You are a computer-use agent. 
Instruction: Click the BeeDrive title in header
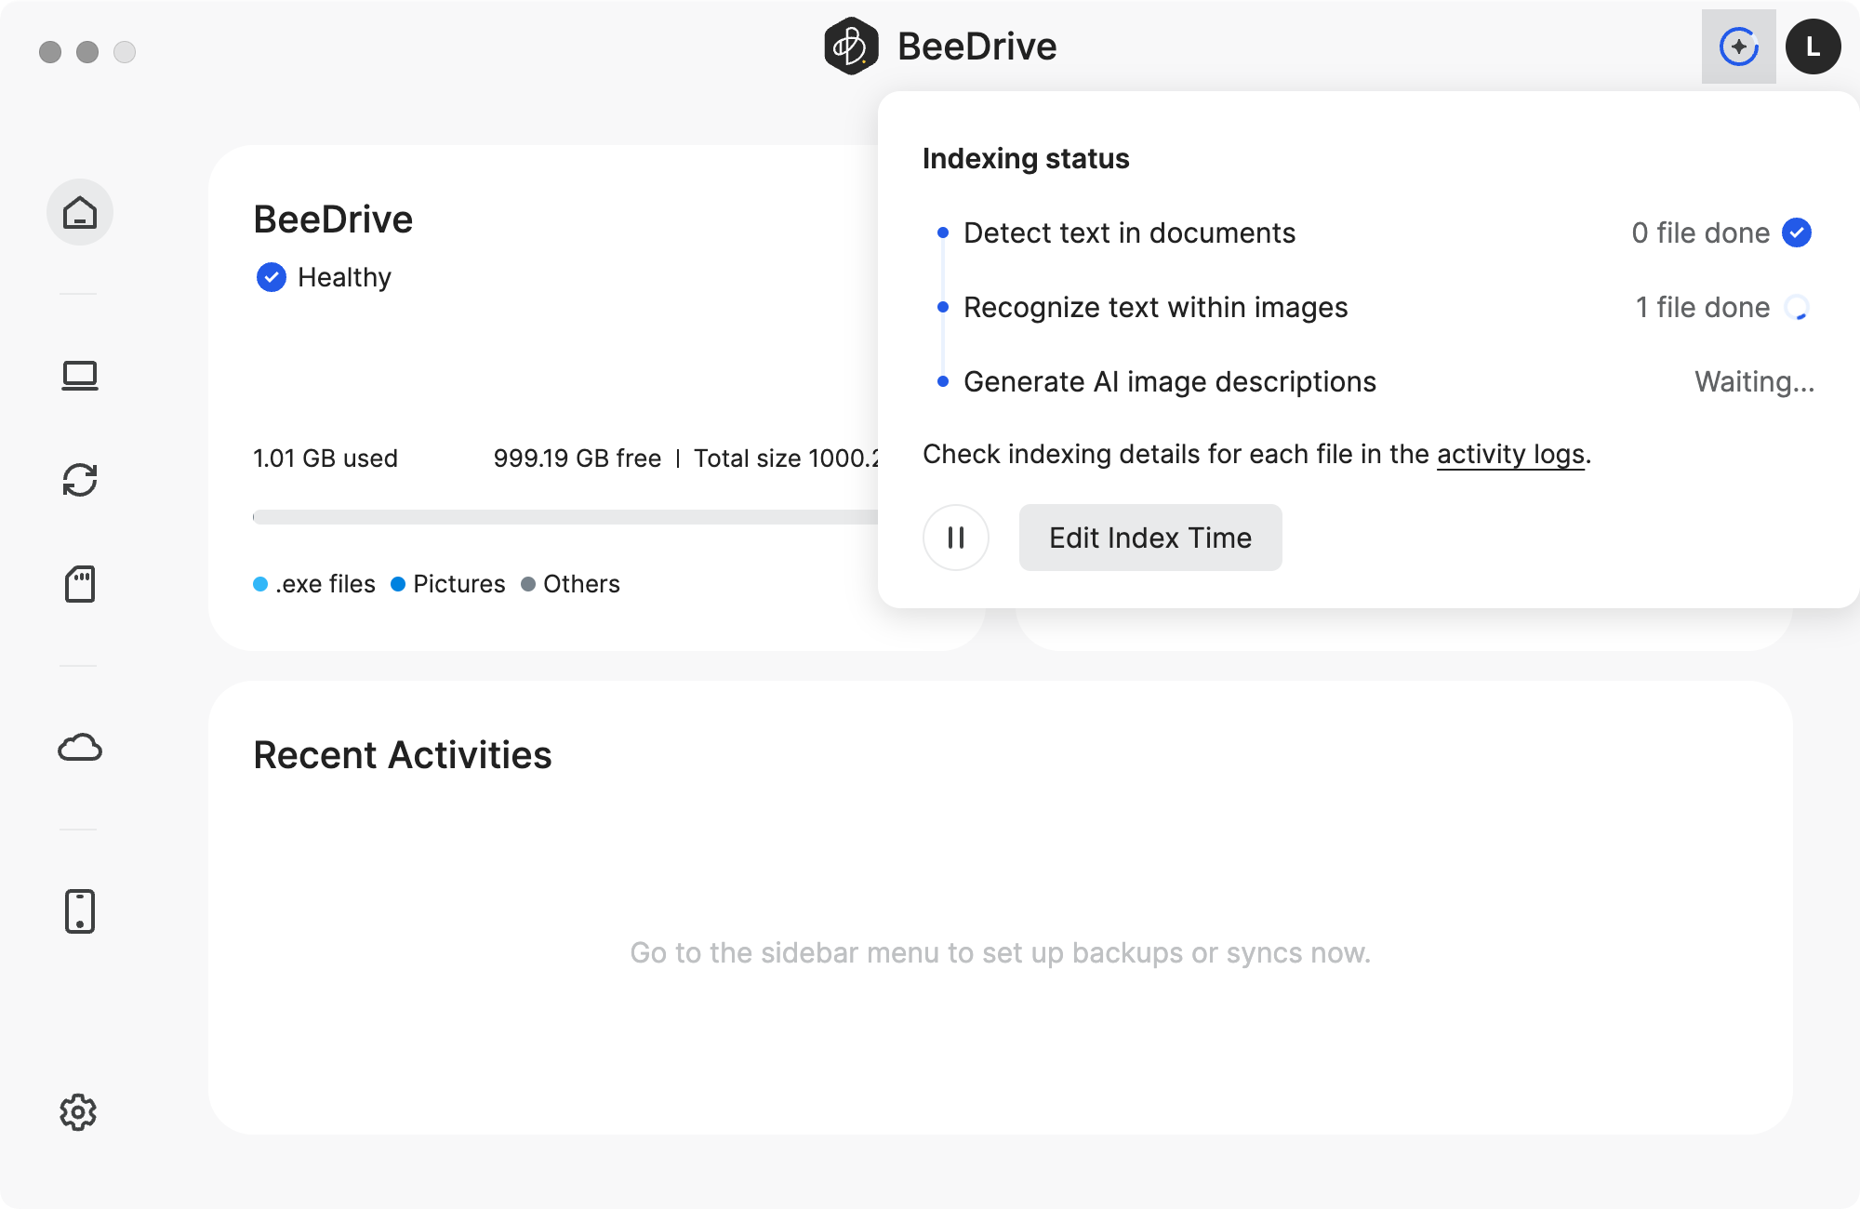coord(977,46)
